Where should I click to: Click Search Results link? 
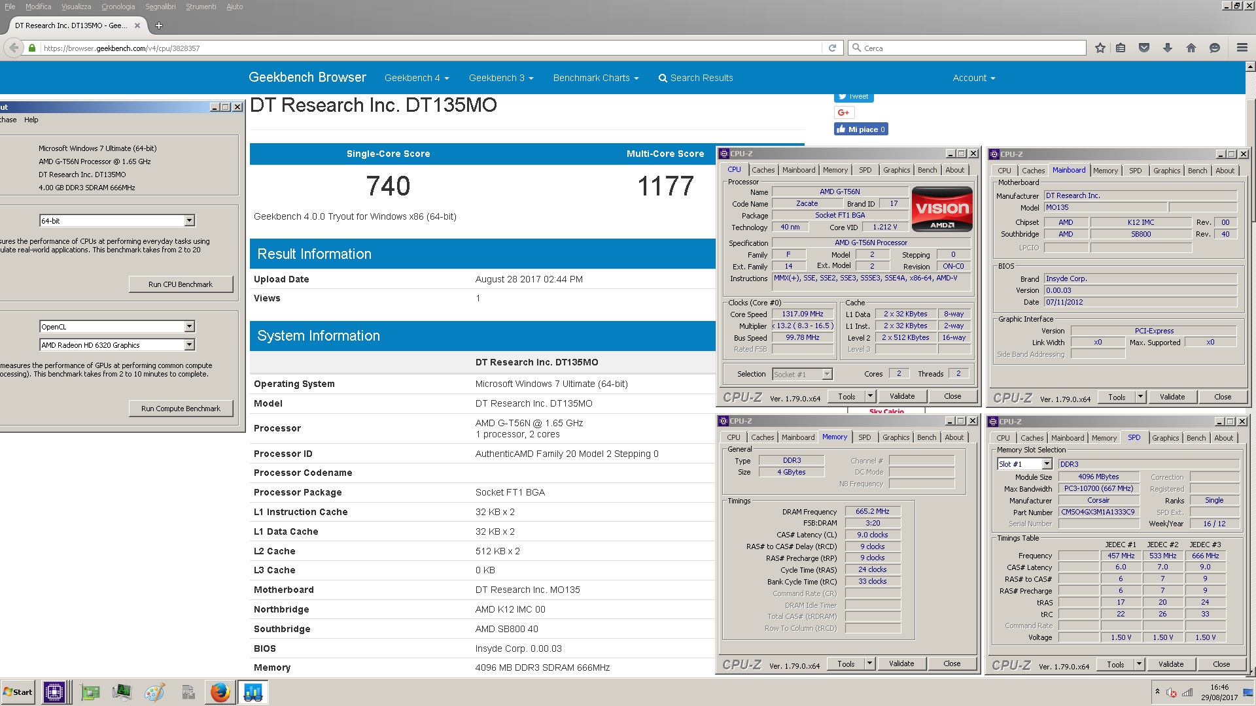[695, 78]
